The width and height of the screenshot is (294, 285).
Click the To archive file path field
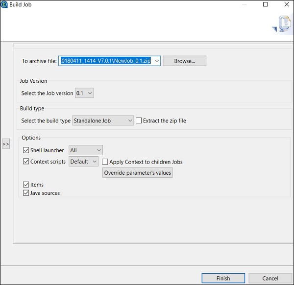pos(105,61)
